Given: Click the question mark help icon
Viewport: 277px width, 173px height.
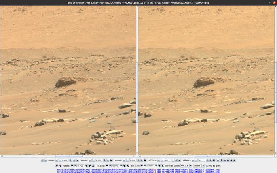Looking at the screenshot, I should [x=221, y=160].
